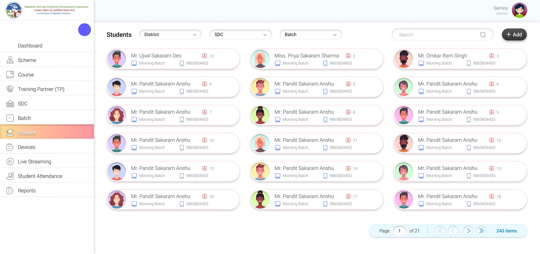540x254 pixels.
Task: Click the search magnifier icon
Action: pos(483,35)
